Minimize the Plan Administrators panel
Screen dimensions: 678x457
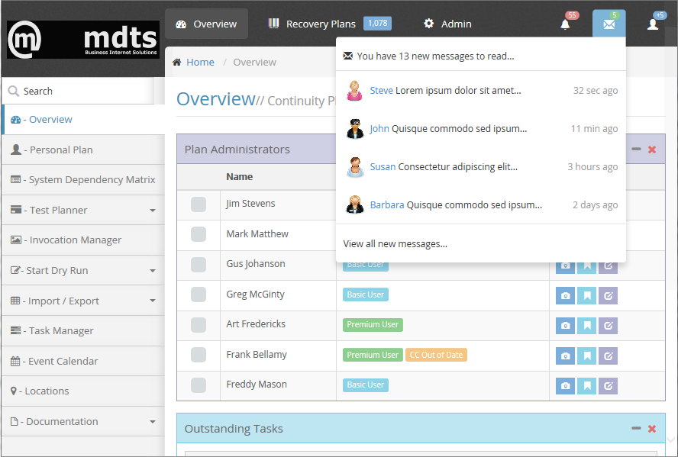tap(636, 149)
